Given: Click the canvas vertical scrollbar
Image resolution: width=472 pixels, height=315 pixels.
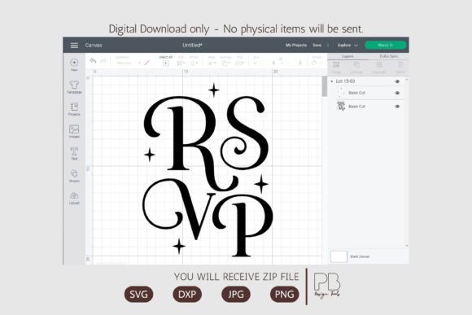Looking at the screenshot, I should [x=324, y=86].
